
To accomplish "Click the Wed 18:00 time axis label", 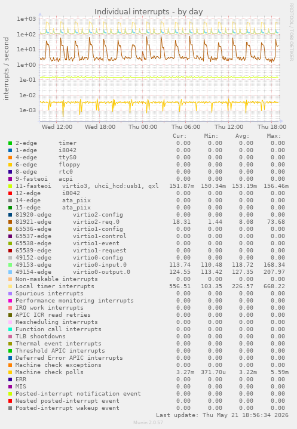I will (100, 127).
